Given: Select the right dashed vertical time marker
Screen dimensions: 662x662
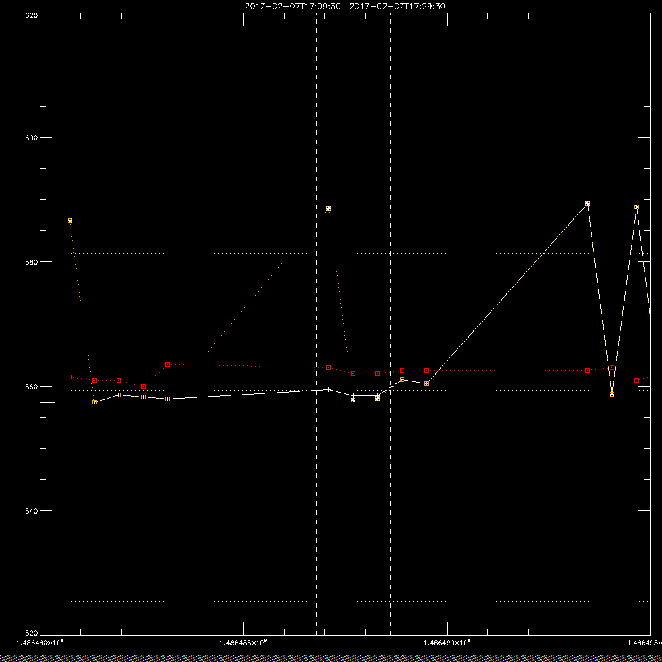Looking at the screenshot, I should (x=390, y=323).
